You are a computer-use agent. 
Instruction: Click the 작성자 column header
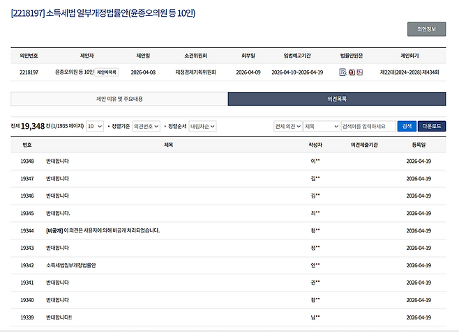pos(315,145)
